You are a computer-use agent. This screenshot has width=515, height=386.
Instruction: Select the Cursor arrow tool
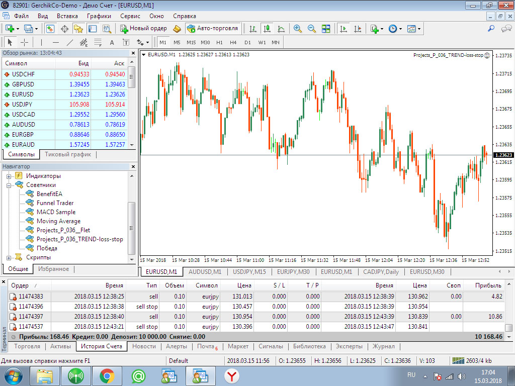(10, 42)
